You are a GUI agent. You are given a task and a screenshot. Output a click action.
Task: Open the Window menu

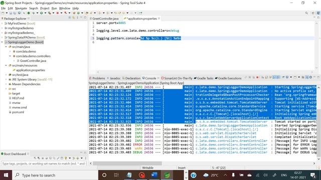tap(65, 8)
